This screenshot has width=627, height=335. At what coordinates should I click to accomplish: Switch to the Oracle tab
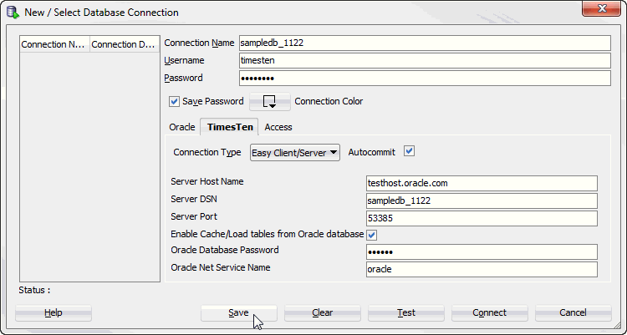tap(182, 127)
